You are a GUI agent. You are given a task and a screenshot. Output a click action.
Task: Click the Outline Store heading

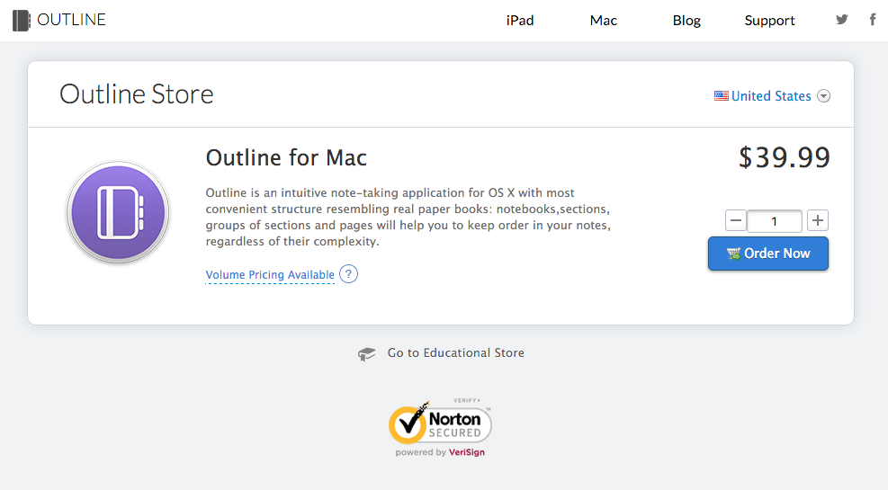[x=137, y=94]
